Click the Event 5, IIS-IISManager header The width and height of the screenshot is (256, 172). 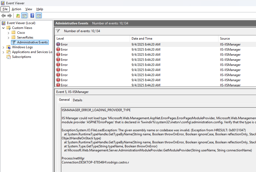(72, 92)
